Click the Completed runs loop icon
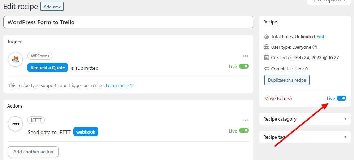This screenshot has height=160, width=354. pyautogui.click(x=266, y=69)
